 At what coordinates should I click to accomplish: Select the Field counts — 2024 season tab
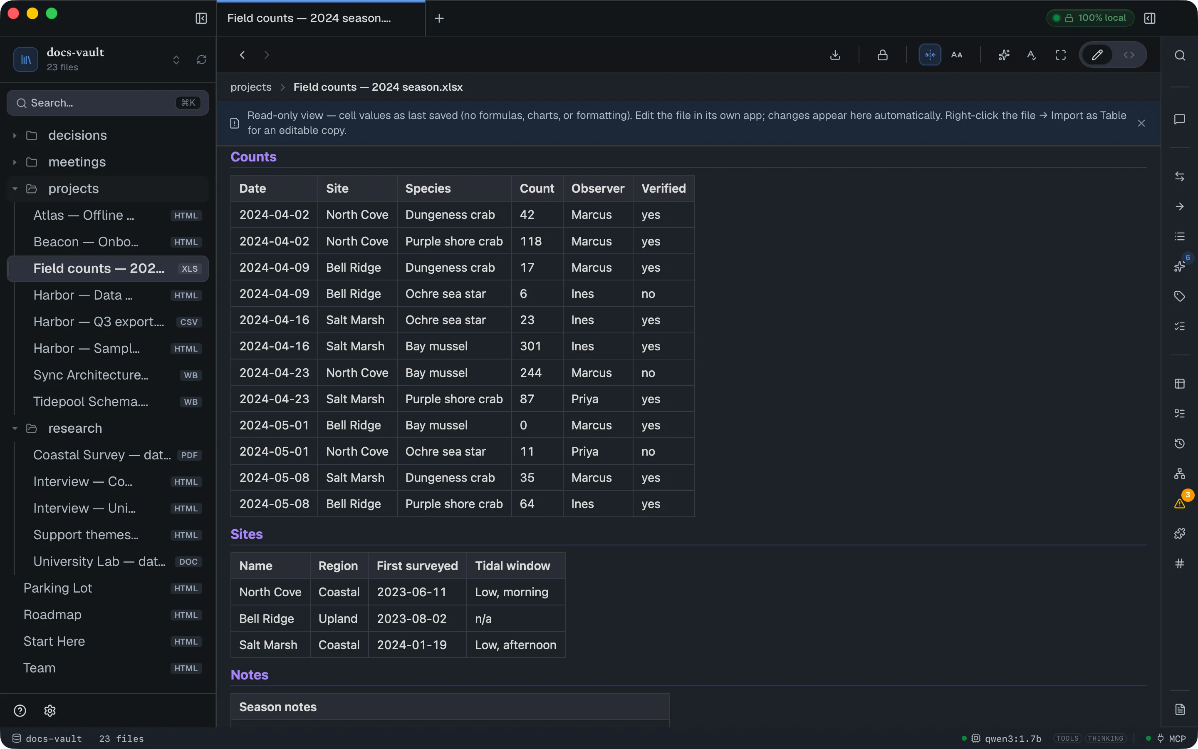(x=321, y=18)
